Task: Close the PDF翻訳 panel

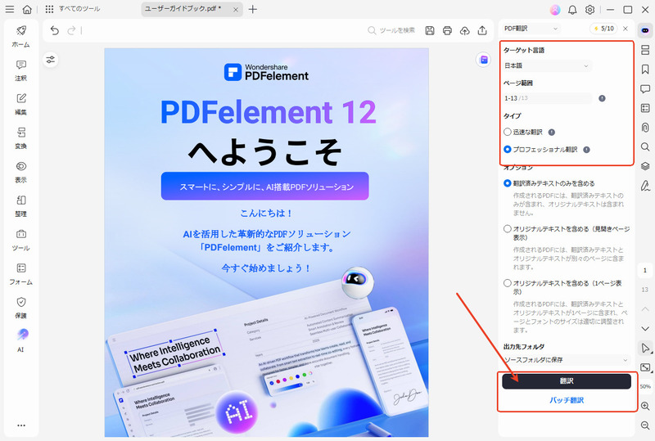Action: 626,29
